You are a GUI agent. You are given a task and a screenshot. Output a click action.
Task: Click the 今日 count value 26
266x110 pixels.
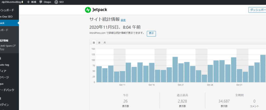click(125, 101)
